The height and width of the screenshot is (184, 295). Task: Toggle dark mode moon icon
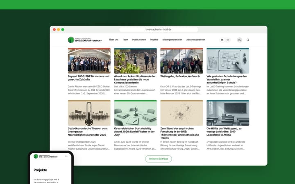click(x=239, y=40)
